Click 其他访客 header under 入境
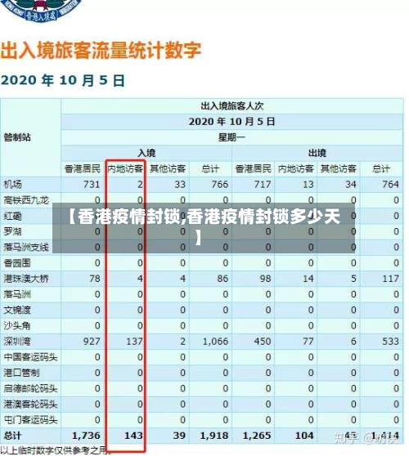This screenshot has width=409, height=456. [x=168, y=168]
